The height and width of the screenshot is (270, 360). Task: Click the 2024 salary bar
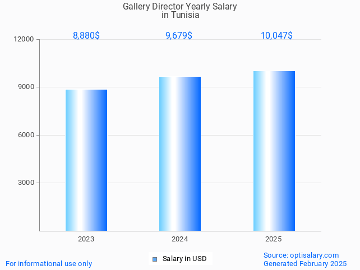click(180, 153)
